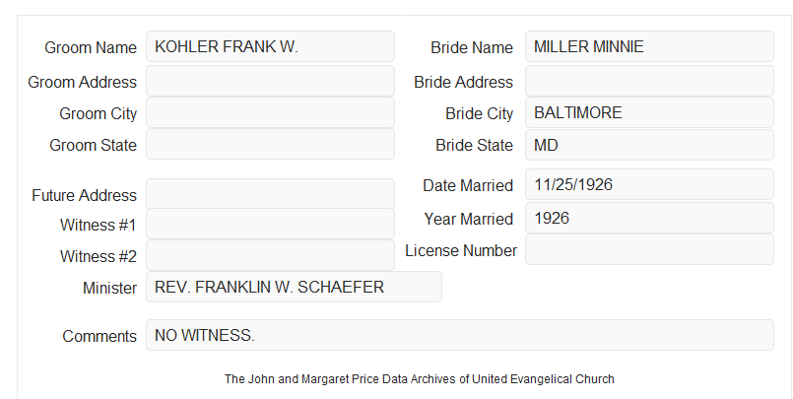Viewport: 793px width, 399px height.
Task: Select the Year Married field showing 1926
Action: point(649,218)
